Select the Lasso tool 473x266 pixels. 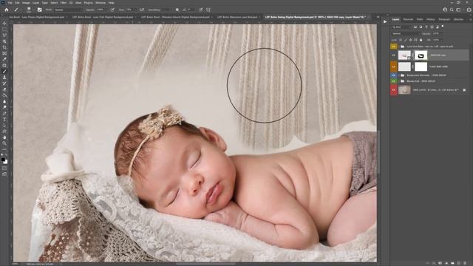(4, 35)
